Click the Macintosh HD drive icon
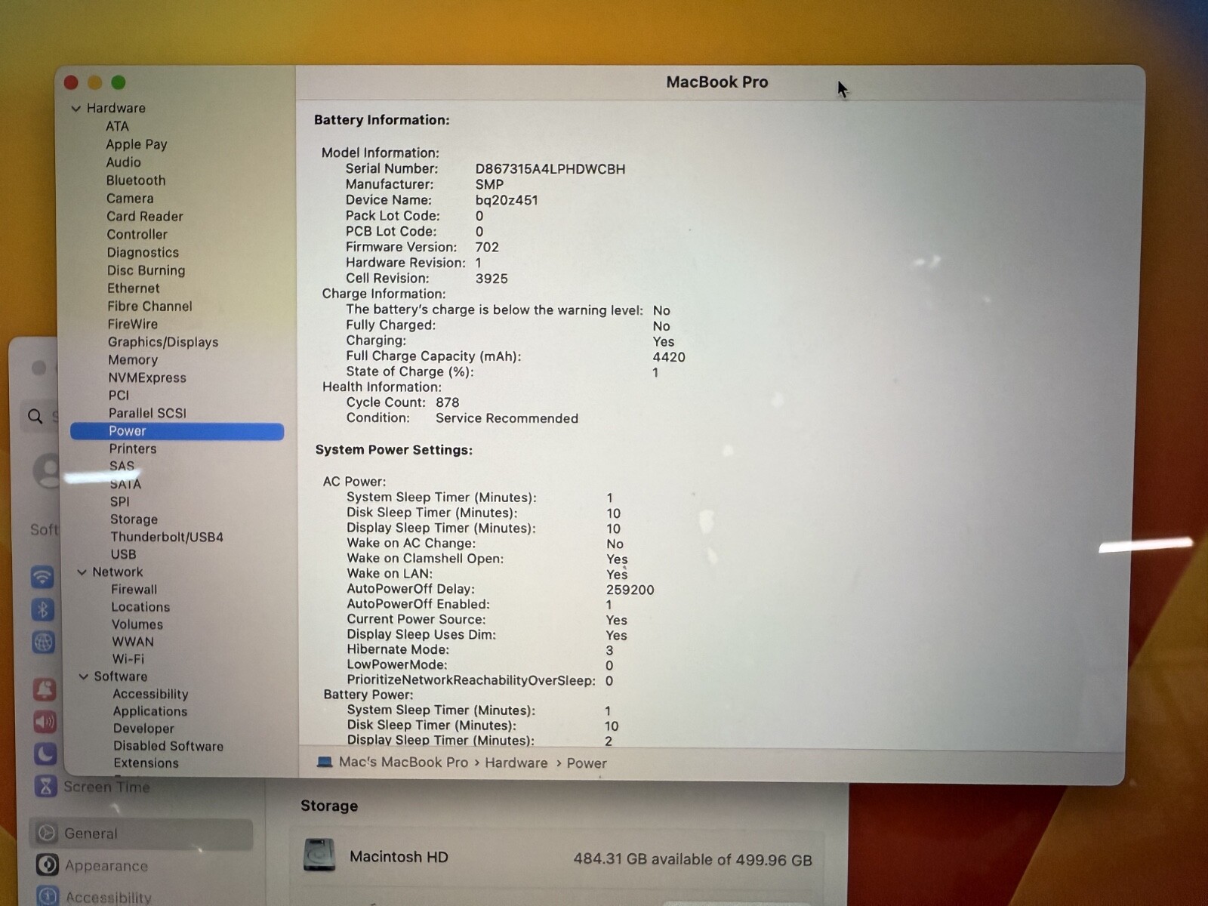 click(x=319, y=855)
